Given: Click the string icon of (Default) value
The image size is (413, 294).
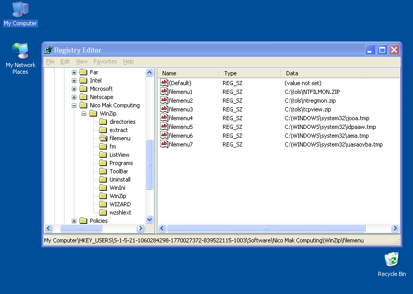Looking at the screenshot, I should (x=164, y=83).
